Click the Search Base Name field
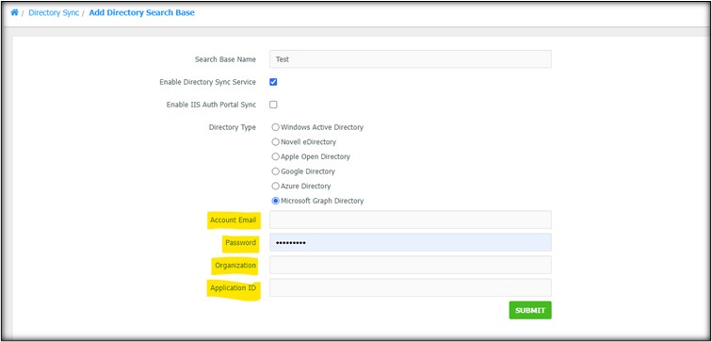This screenshot has width=712, height=342. click(x=411, y=59)
